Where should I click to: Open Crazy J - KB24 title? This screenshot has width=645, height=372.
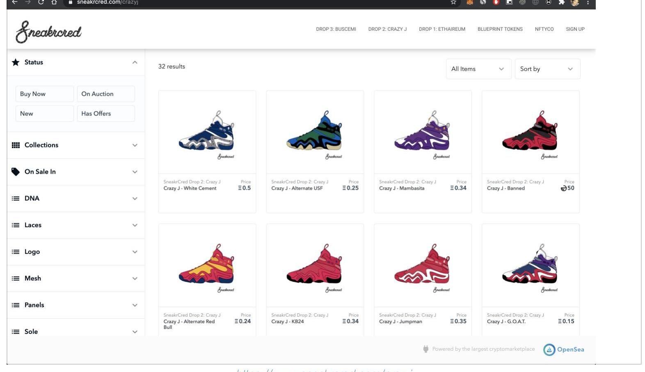[x=288, y=321]
